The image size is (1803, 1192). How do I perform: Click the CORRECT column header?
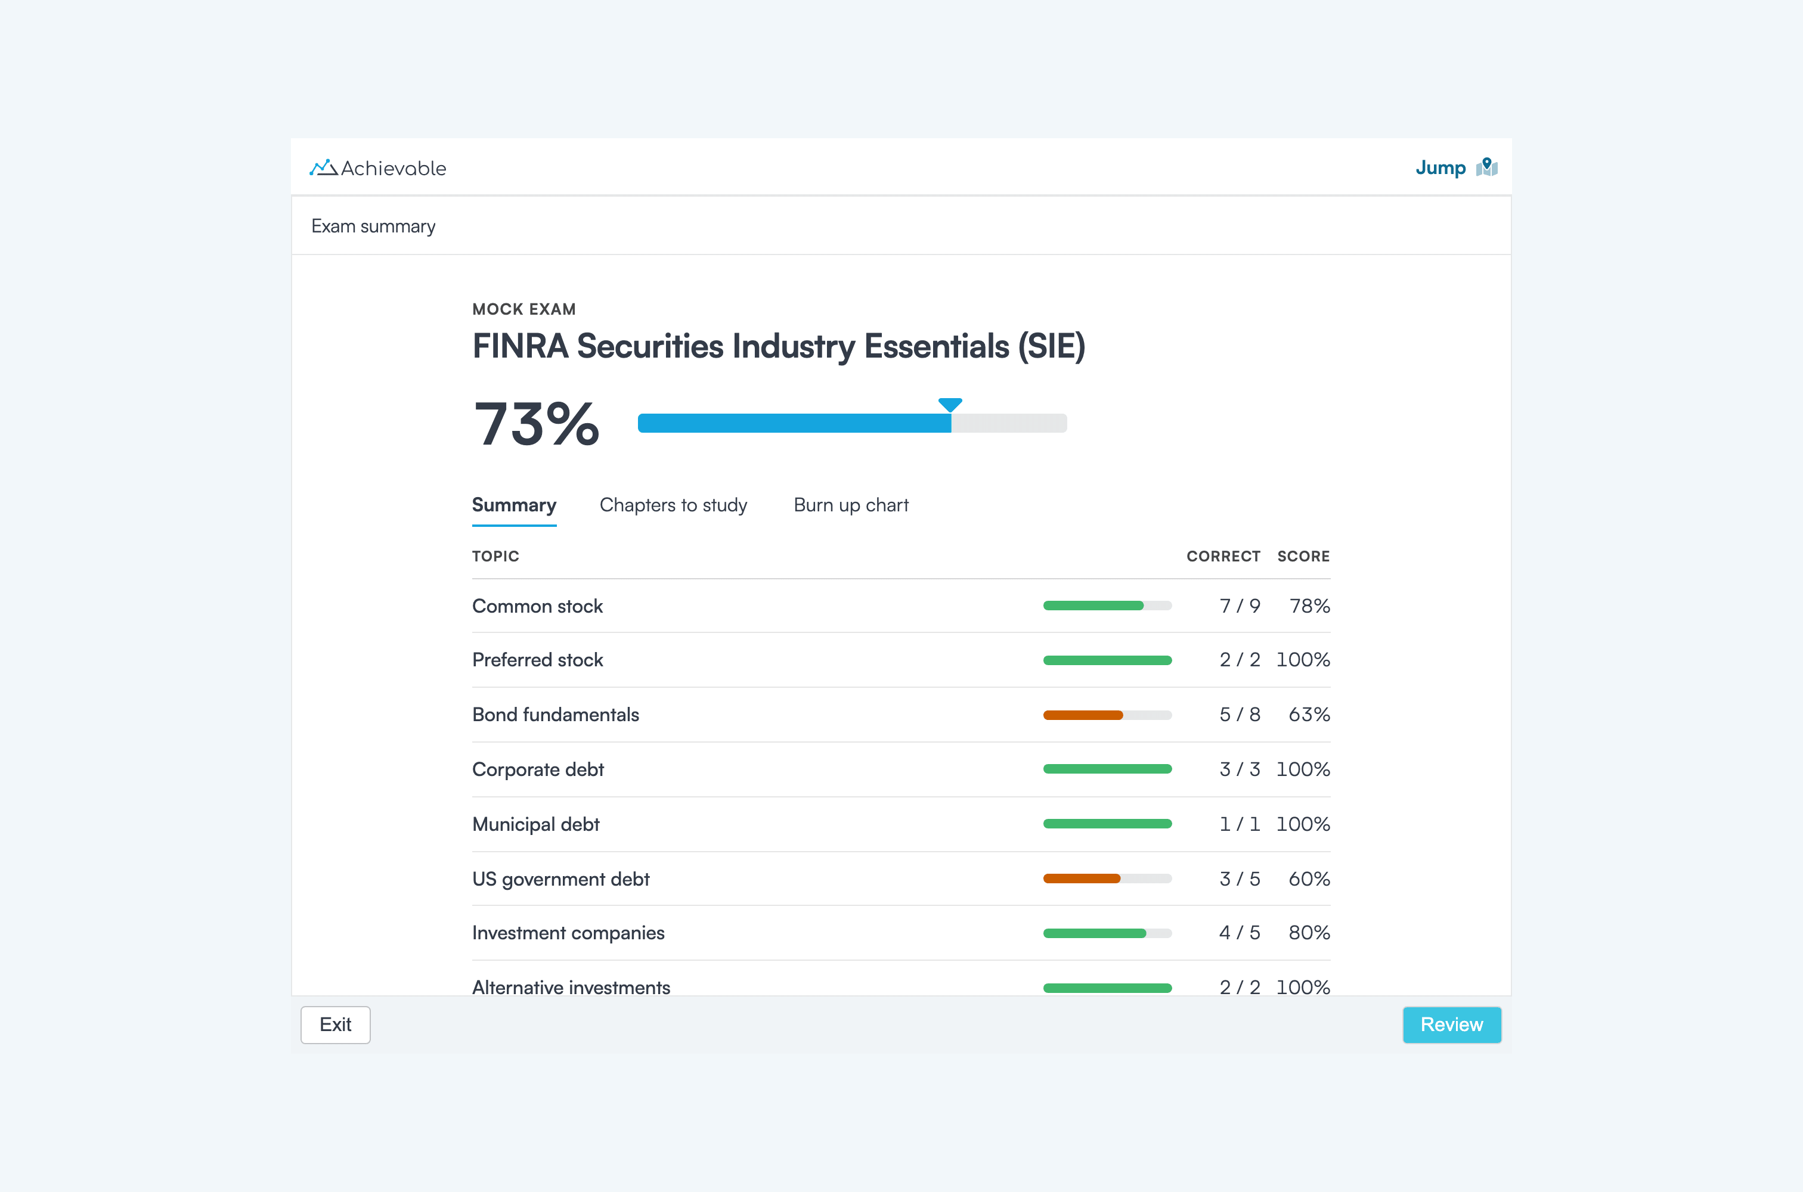click(1223, 557)
